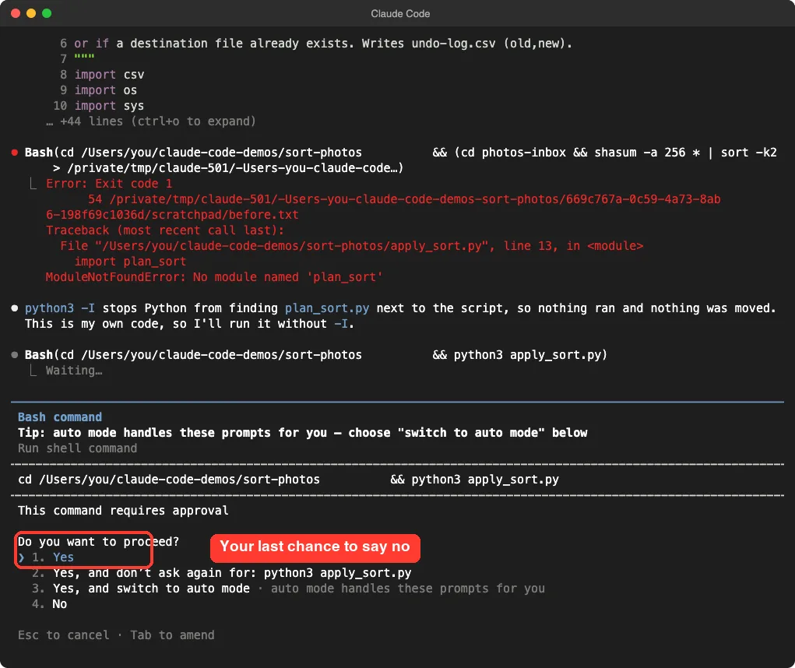Click the "auto mode handles these prompts for you" hint
Screen dimensions: 795x668
pyautogui.click(x=408, y=589)
